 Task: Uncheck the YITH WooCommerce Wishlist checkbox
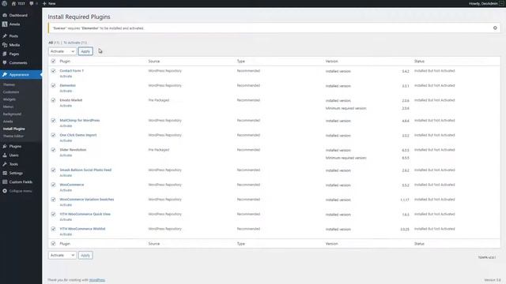point(53,229)
